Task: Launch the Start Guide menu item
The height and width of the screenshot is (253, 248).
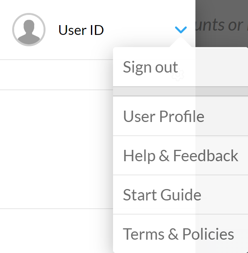Action: tap(162, 195)
